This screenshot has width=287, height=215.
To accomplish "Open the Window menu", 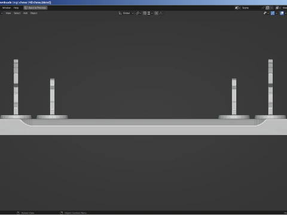I will coord(7,8).
